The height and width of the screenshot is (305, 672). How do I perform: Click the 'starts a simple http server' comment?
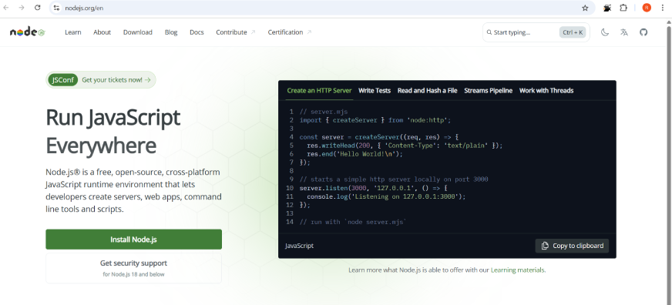394,179
